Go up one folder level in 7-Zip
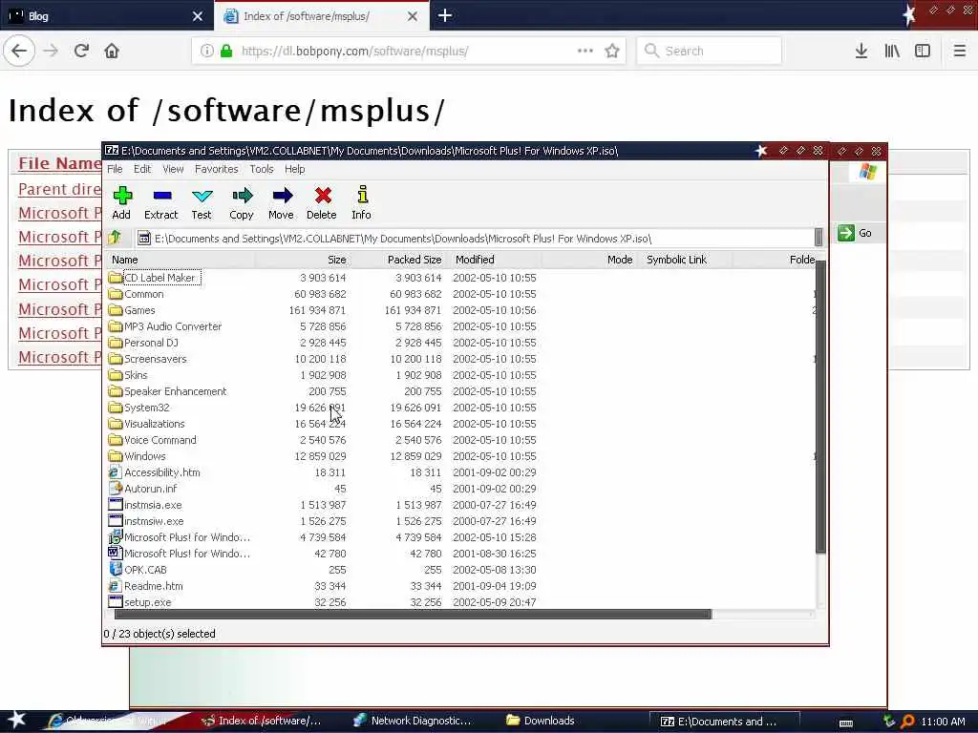 [x=115, y=238]
